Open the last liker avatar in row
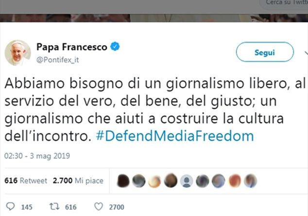Viewport: 308px width, 216px height. [251, 181]
